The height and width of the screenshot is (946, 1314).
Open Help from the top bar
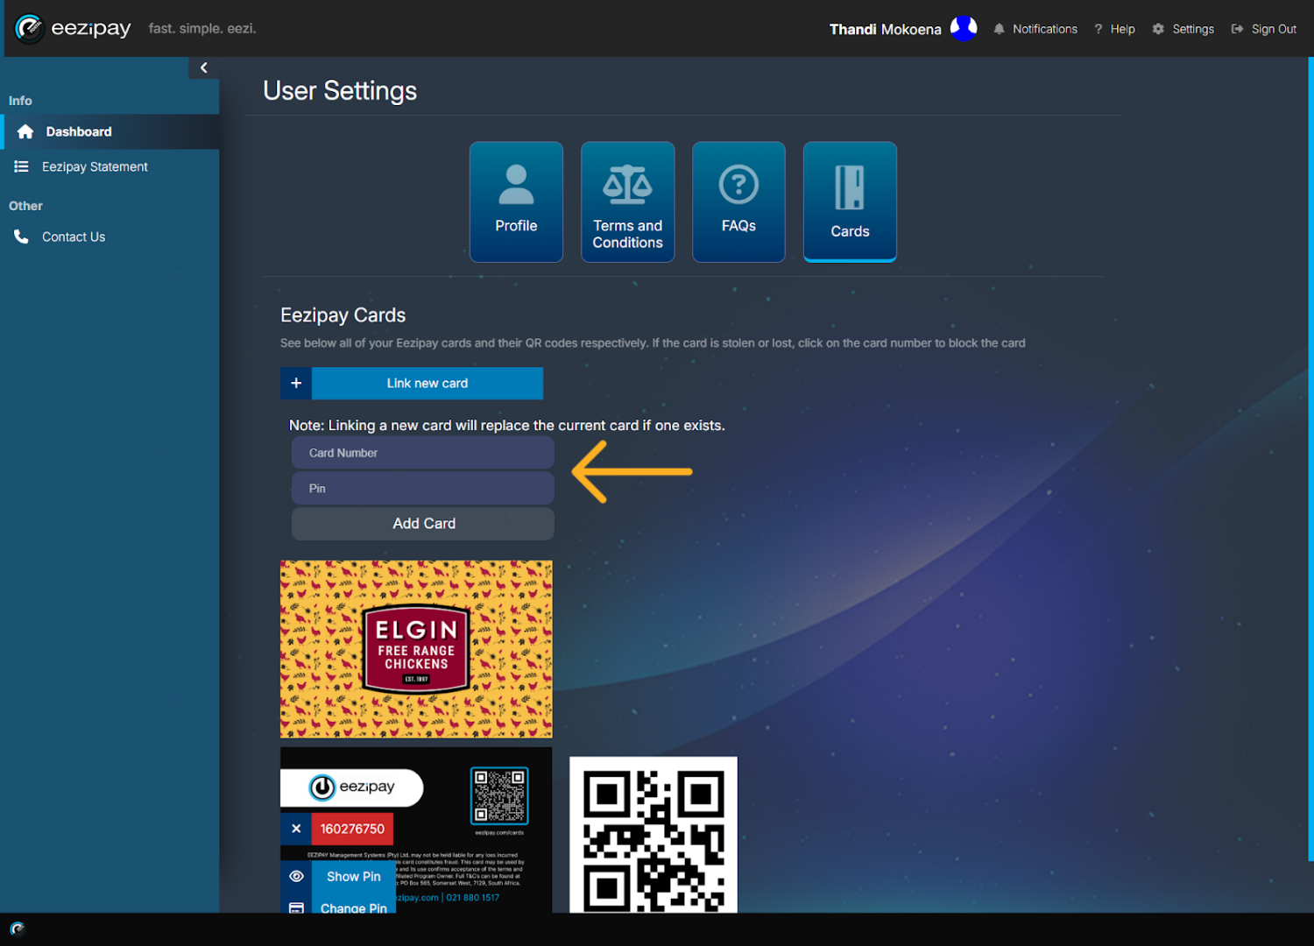coord(1114,29)
